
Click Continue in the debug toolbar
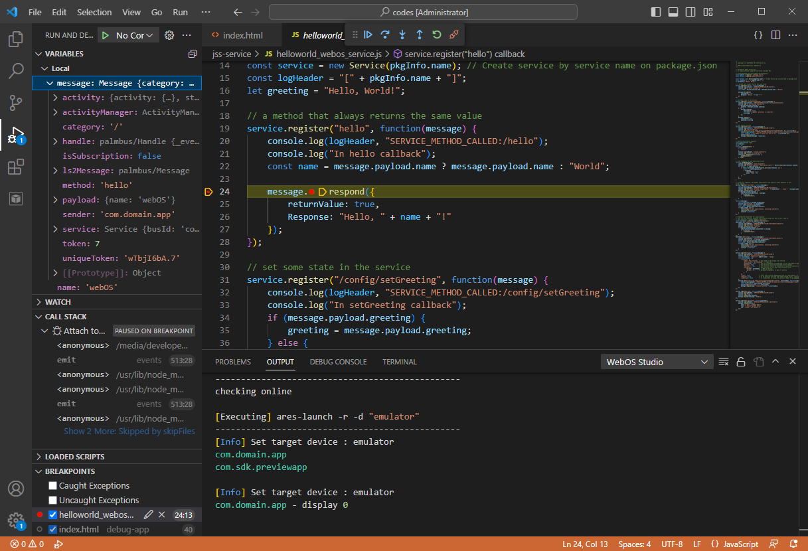coord(368,35)
